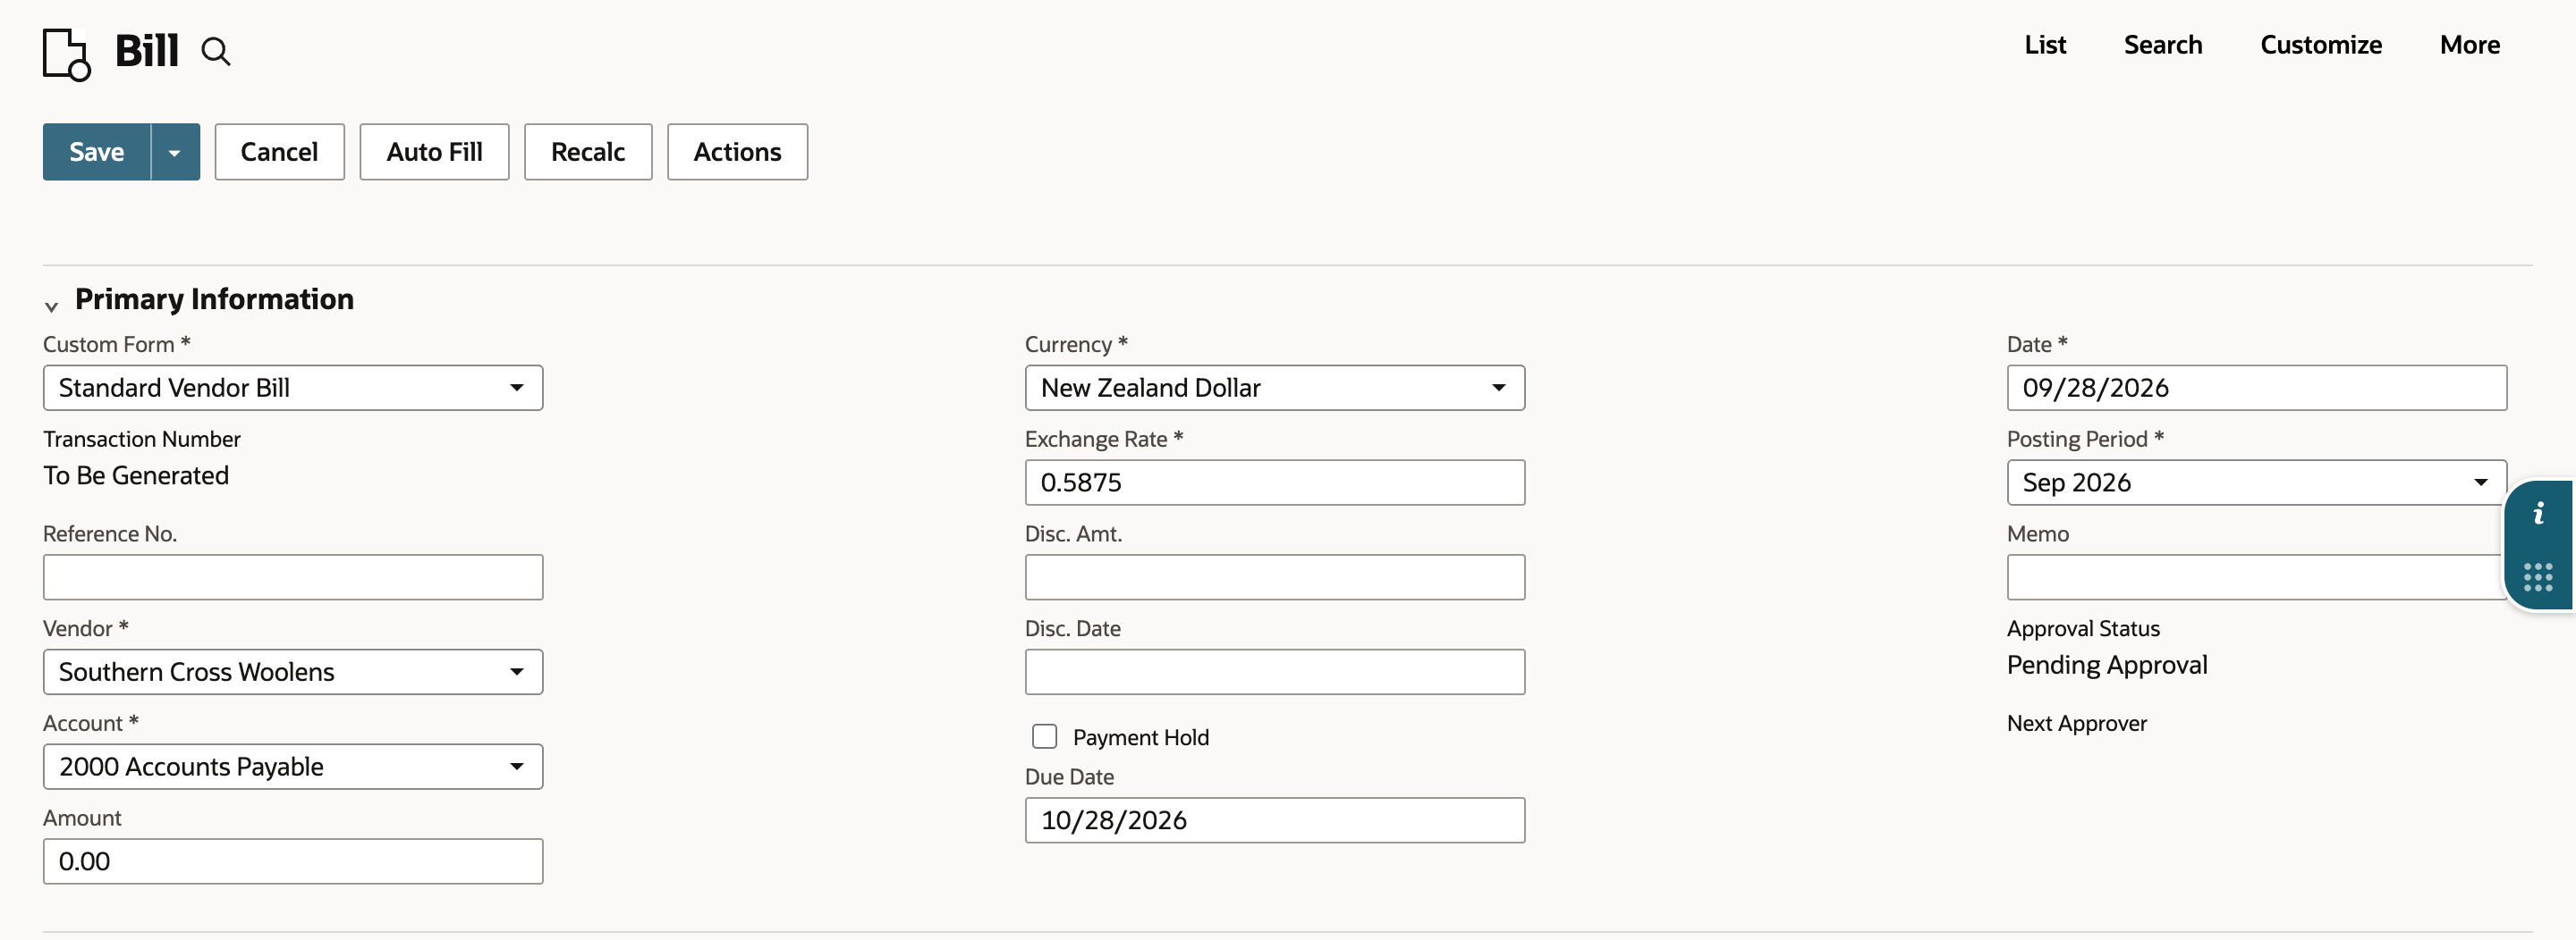Open the magnifier search icon beside Bill
2576x940 pixels.
click(216, 51)
